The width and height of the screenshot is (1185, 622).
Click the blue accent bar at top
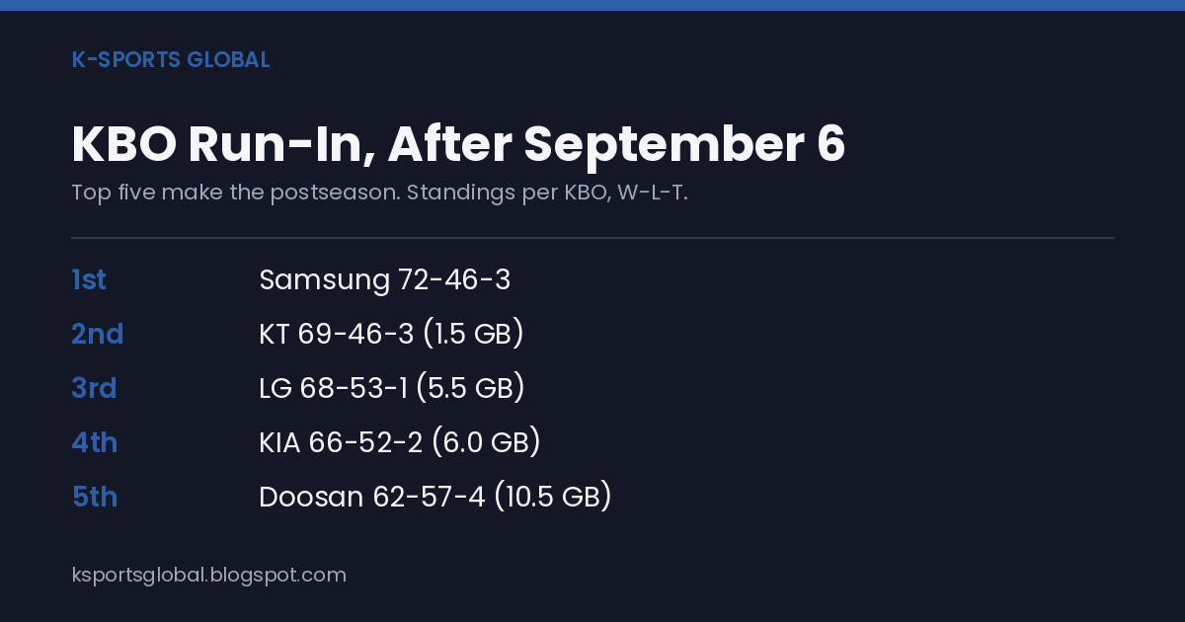click(592, 5)
